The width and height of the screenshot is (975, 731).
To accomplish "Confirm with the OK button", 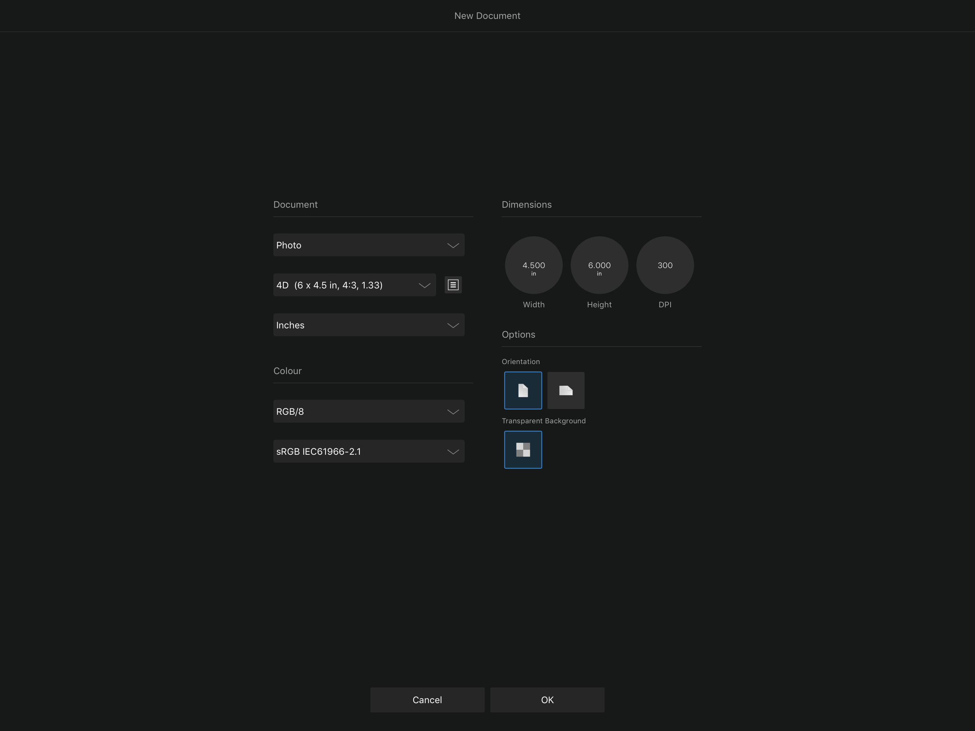I will pos(547,700).
